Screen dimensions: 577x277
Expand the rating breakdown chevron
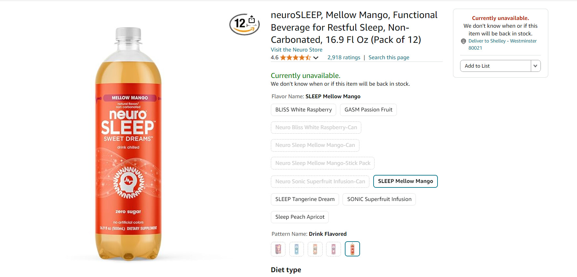pyautogui.click(x=316, y=58)
